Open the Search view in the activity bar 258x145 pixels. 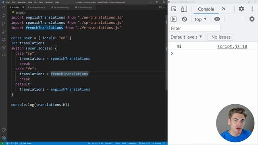click(4, 16)
